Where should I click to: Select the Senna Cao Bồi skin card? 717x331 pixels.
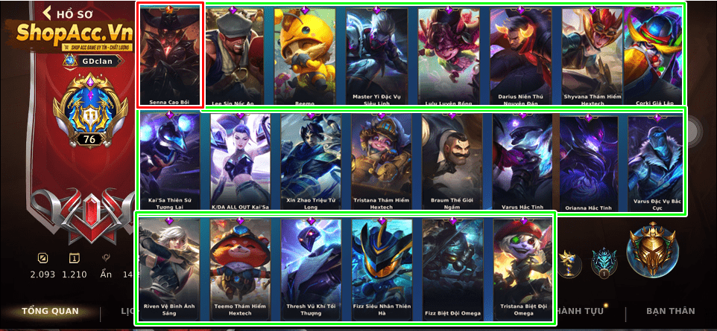tap(170, 56)
